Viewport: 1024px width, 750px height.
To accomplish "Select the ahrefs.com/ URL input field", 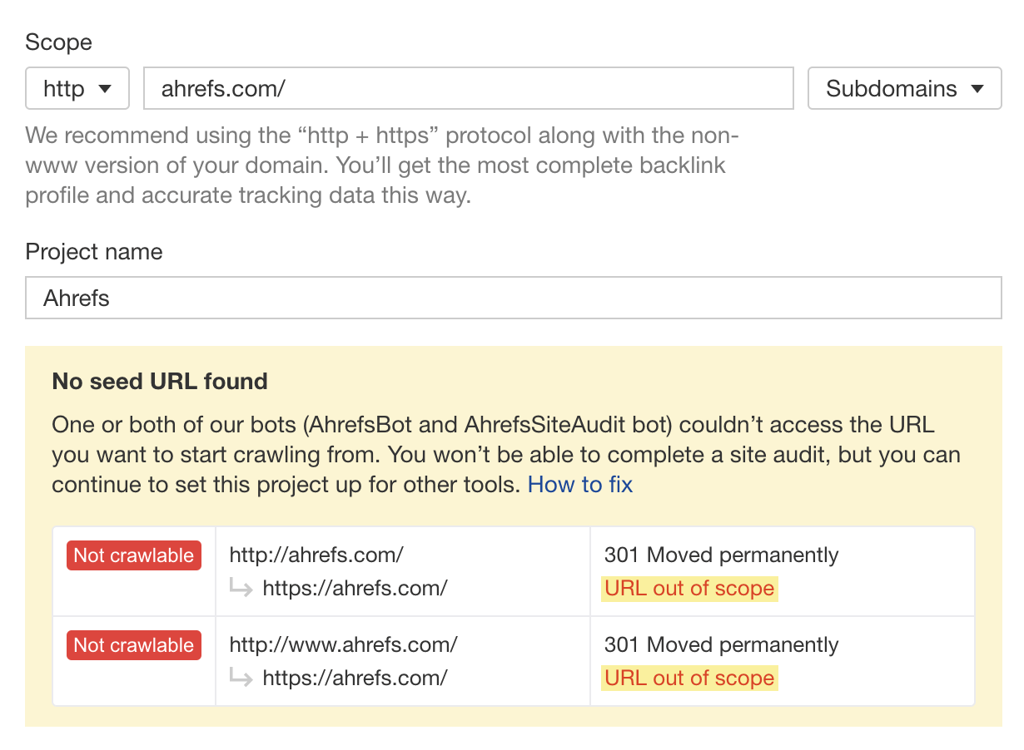I will 470,87.
